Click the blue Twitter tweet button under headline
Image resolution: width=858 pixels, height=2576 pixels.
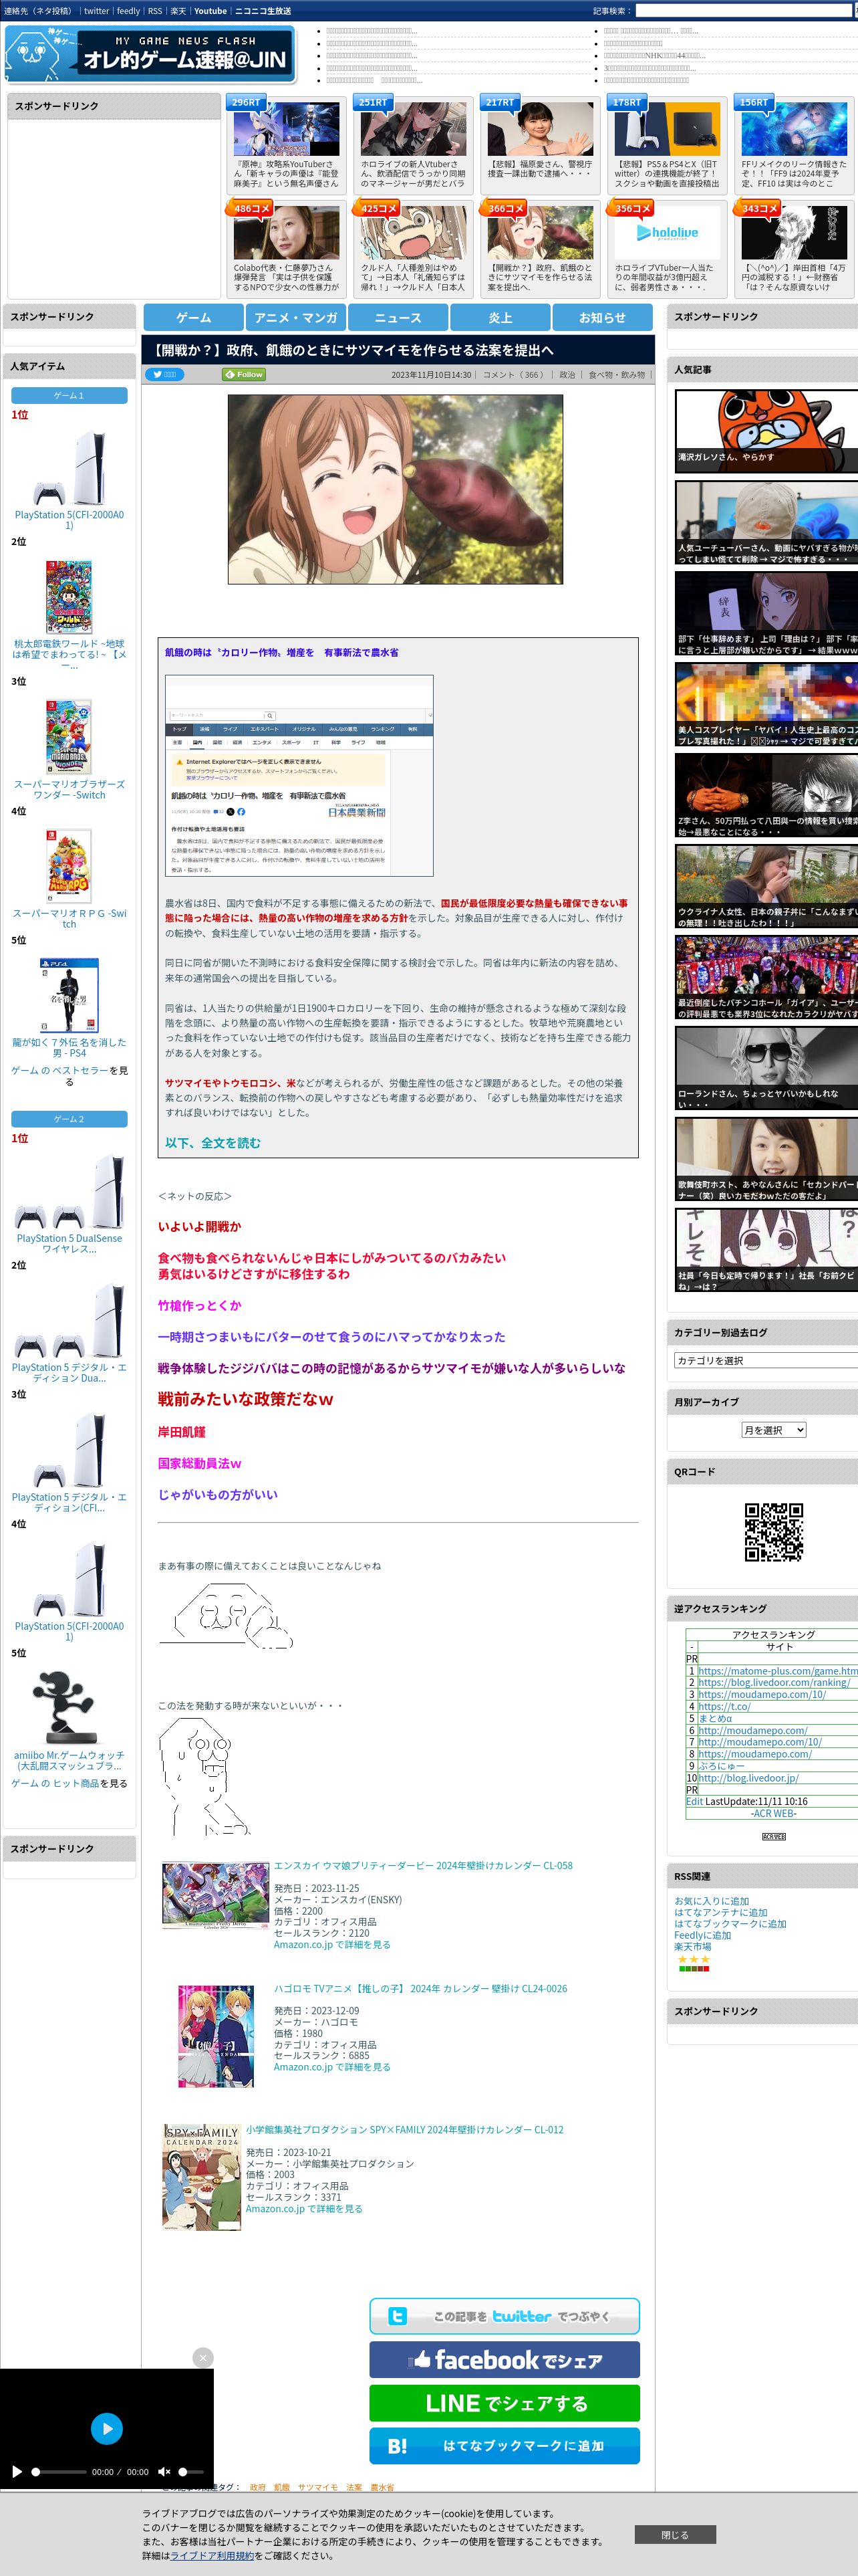[165, 374]
